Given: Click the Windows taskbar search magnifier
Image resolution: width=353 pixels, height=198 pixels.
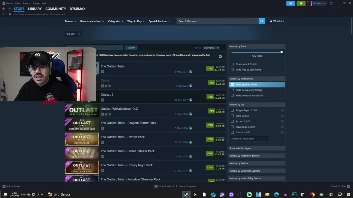Looking at the screenshot, I should coord(340,194).
